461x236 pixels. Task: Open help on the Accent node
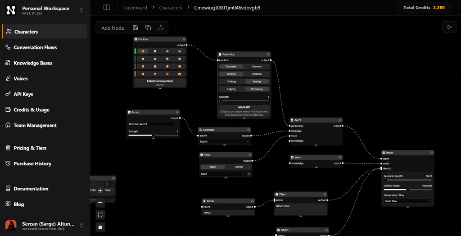point(177,112)
